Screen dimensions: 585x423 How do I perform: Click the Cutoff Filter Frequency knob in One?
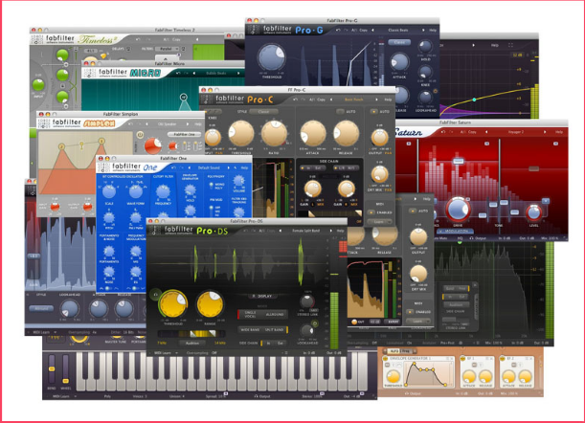[x=163, y=191]
